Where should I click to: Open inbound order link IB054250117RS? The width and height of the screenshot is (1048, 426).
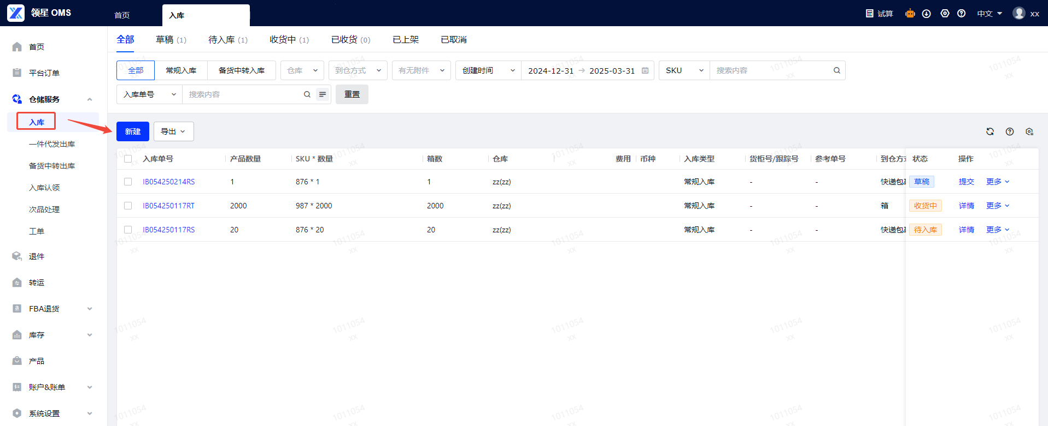pyautogui.click(x=168, y=230)
